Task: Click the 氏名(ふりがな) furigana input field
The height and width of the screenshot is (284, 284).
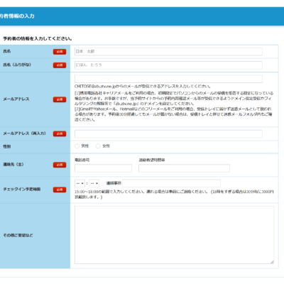Action: 168,65
